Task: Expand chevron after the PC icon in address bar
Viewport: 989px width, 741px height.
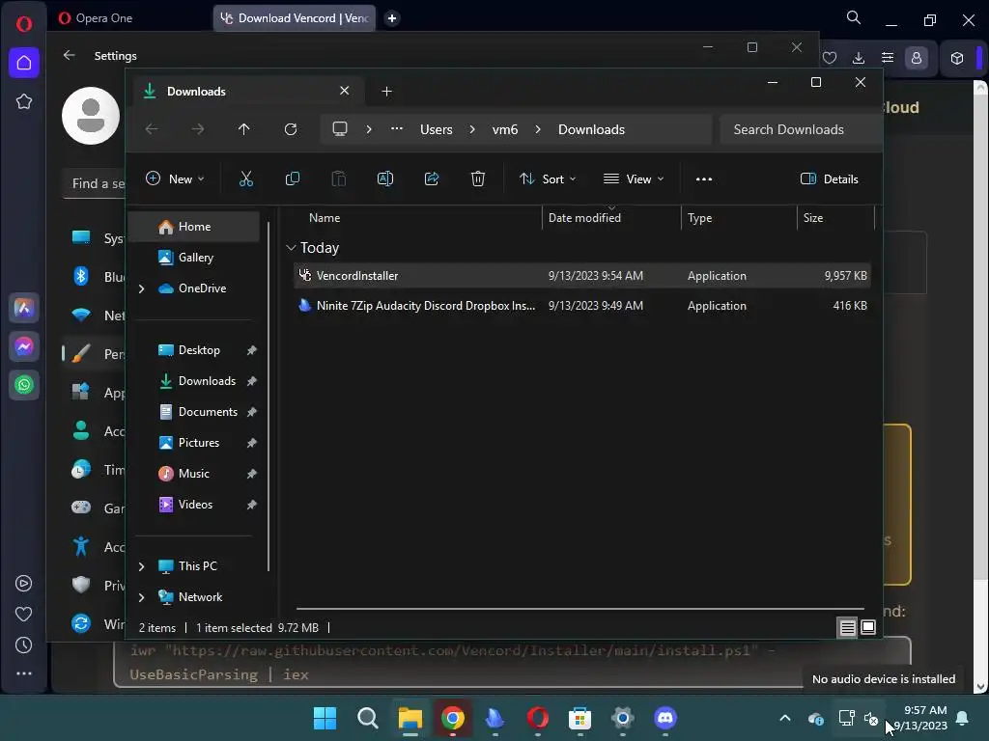Action: coord(369,129)
